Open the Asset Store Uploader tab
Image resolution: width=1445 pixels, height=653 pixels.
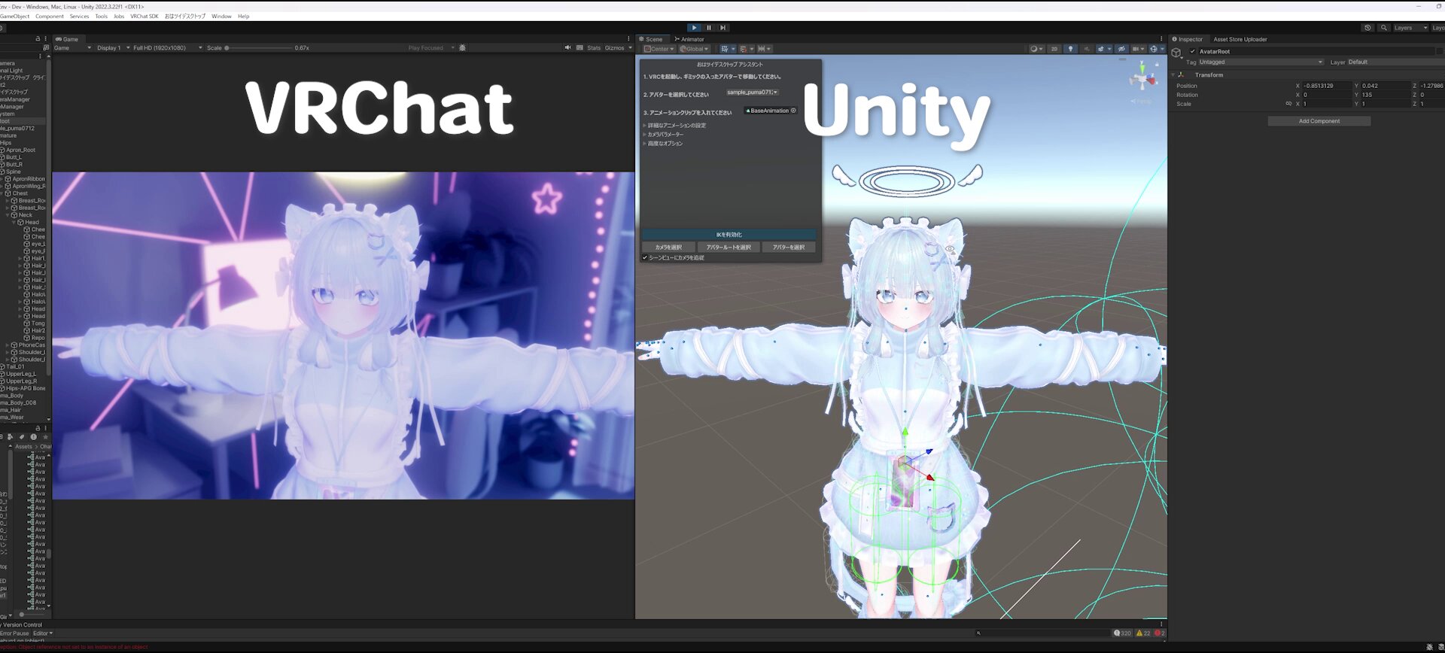click(x=1240, y=39)
